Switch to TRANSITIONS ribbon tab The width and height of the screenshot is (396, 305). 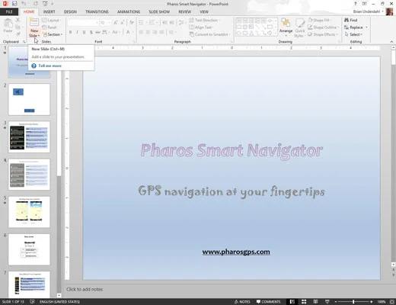(x=97, y=11)
